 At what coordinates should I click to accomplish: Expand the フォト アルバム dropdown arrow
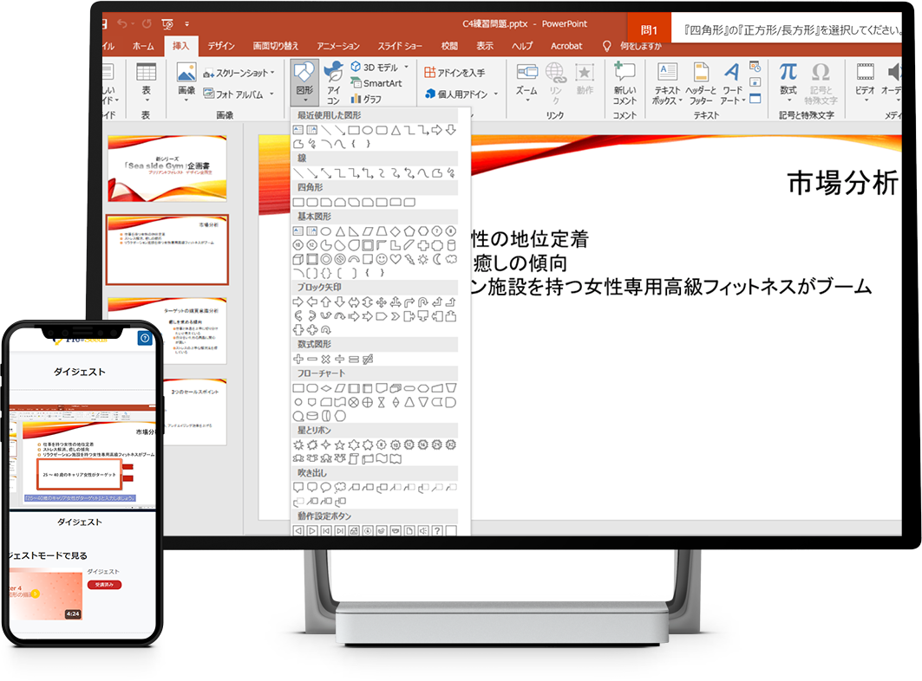(271, 94)
